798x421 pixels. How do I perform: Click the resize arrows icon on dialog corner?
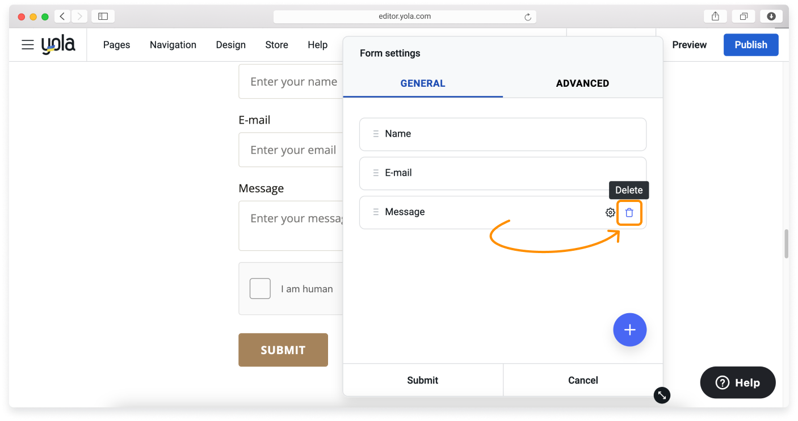(662, 395)
